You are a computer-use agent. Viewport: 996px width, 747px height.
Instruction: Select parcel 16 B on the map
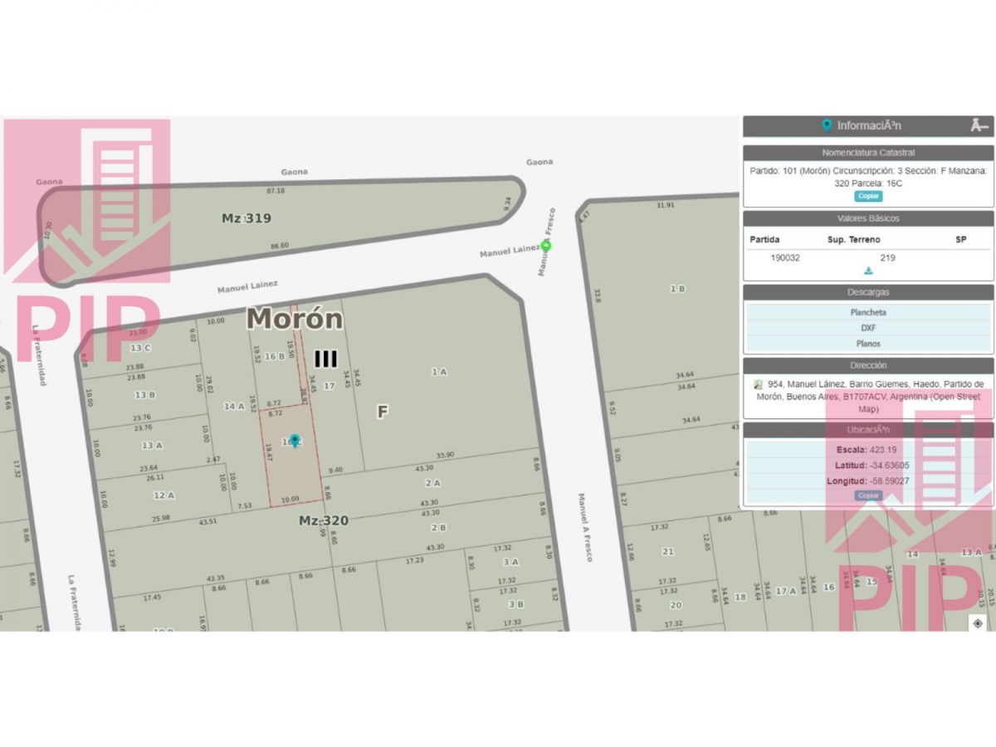[x=275, y=356]
